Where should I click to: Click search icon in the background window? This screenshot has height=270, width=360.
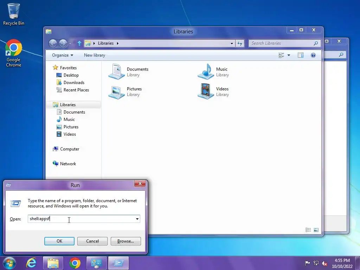341,54
